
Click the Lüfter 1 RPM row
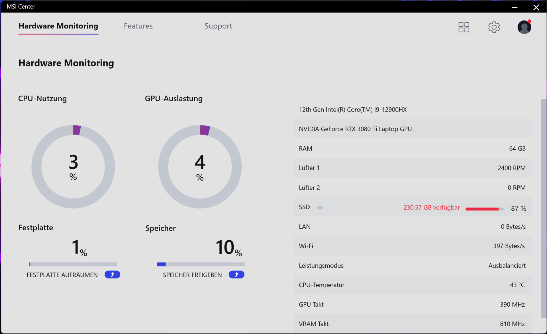coord(412,168)
